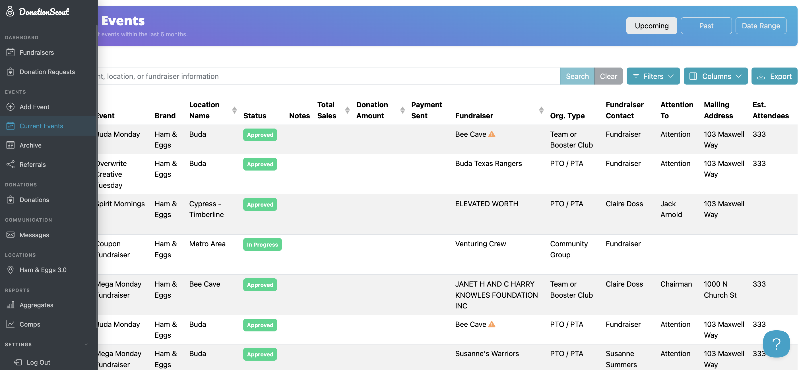This screenshot has width=801, height=370.
Task: Sort by Donation Amount arrows
Action: [402, 110]
